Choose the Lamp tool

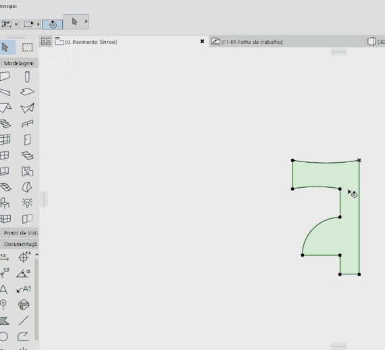(x=27, y=203)
